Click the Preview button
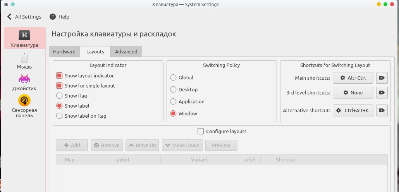399x192 pixels. [221, 145]
